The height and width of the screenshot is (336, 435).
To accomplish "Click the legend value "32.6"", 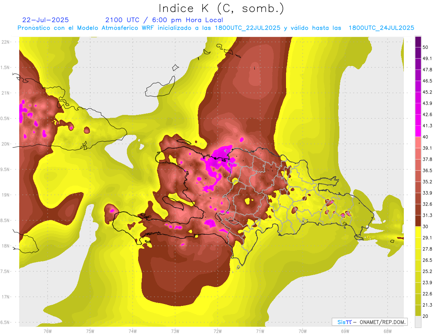I will point(427,204).
